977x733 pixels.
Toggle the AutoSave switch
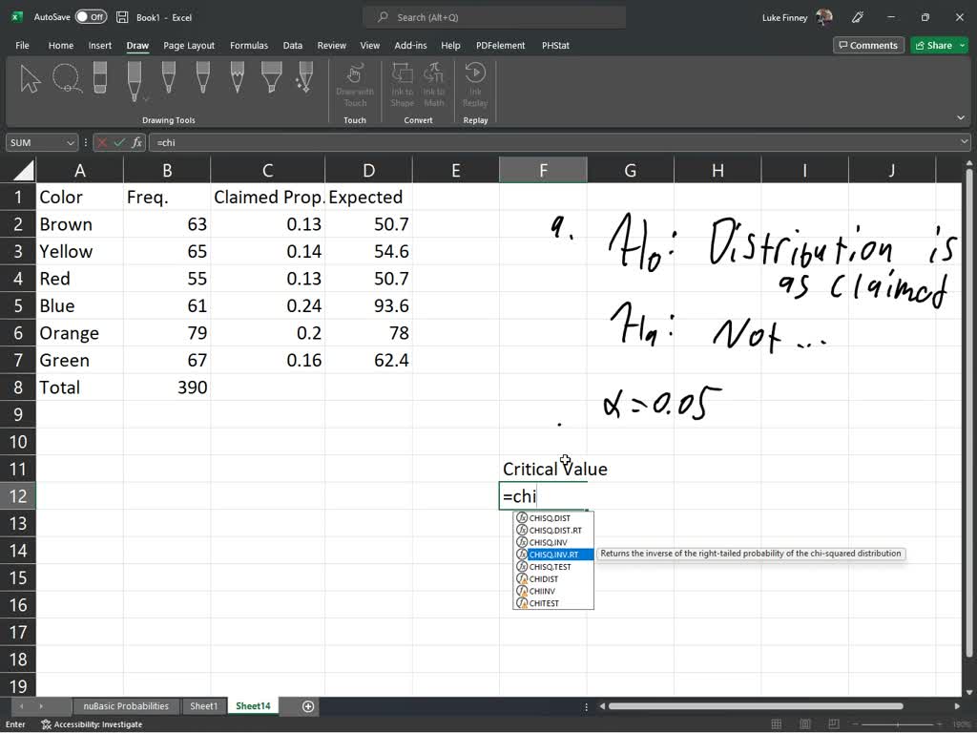91,17
